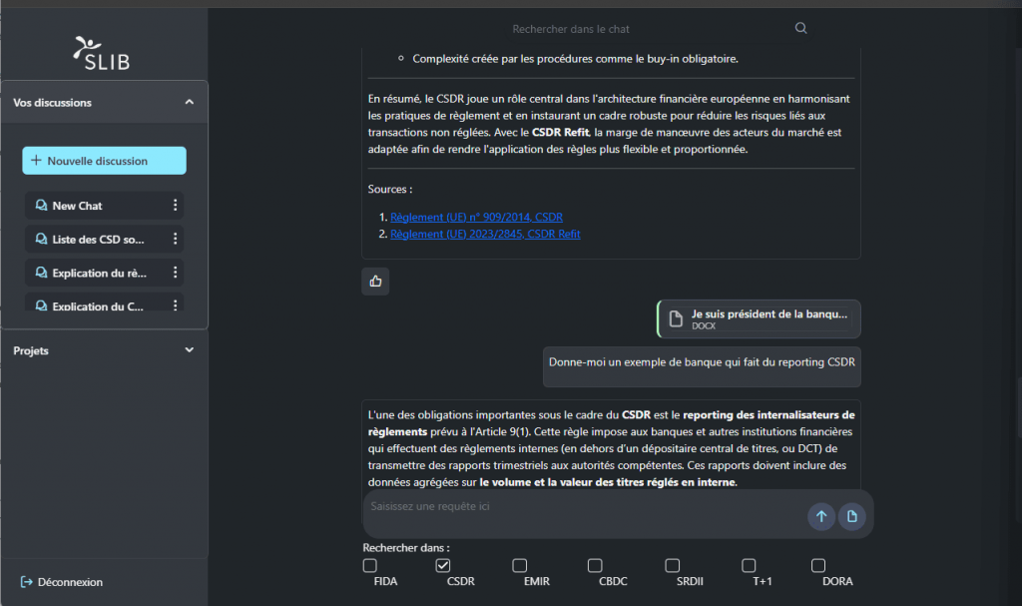Start a Nouvelle discussion

click(104, 161)
